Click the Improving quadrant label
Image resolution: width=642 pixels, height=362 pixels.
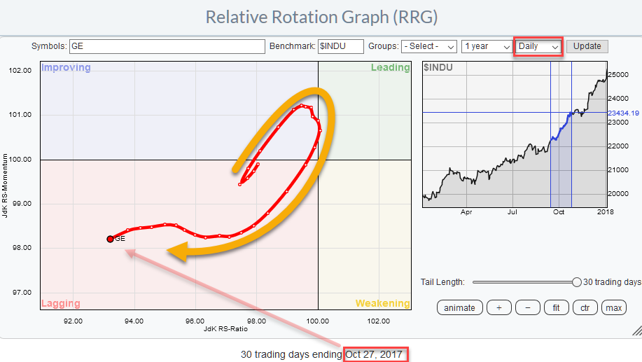click(x=66, y=68)
